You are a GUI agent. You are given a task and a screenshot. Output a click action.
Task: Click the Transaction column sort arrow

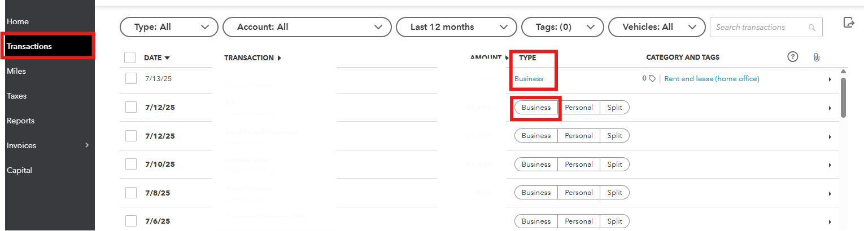pos(280,57)
